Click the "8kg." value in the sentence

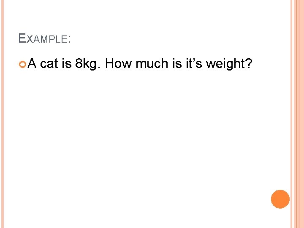pyautogui.click(x=88, y=64)
